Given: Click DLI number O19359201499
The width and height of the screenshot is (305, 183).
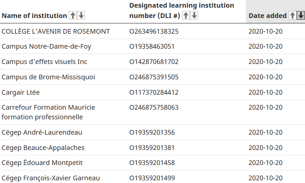Looking at the screenshot, I should (152, 178).
